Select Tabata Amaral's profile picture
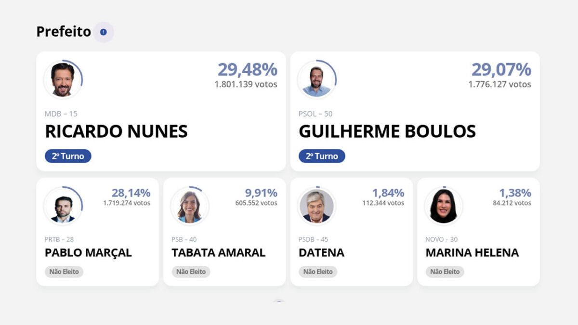This screenshot has height=325, width=578. click(x=190, y=206)
